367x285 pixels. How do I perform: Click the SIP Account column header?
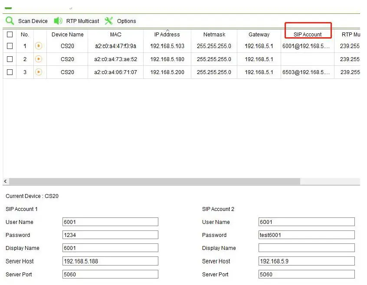tap(308, 35)
